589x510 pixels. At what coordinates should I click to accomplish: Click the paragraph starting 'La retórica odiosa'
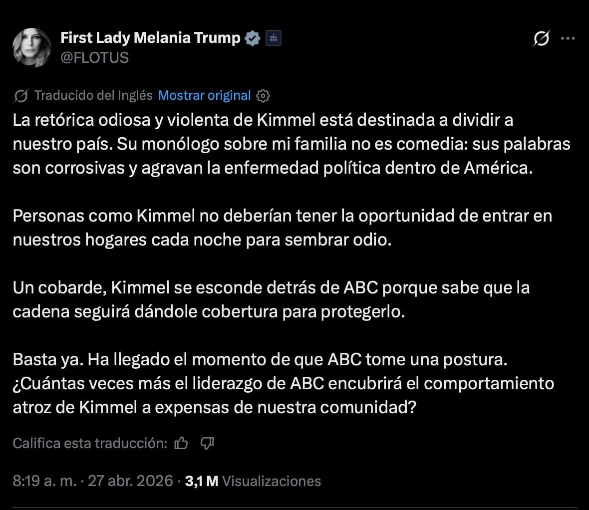click(x=292, y=144)
